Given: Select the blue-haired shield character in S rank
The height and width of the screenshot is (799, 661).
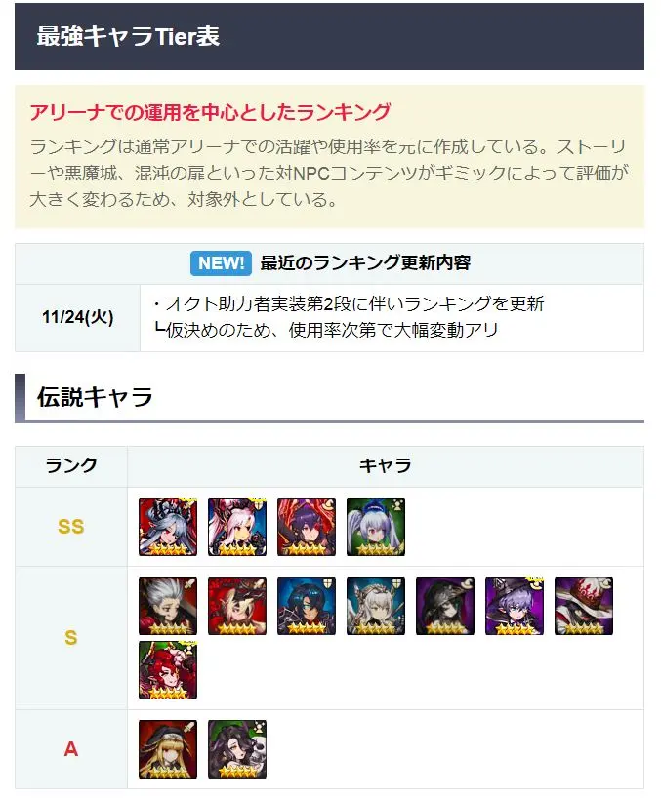Looking at the screenshot, I should pyautogui.click(x=307, y=606).
